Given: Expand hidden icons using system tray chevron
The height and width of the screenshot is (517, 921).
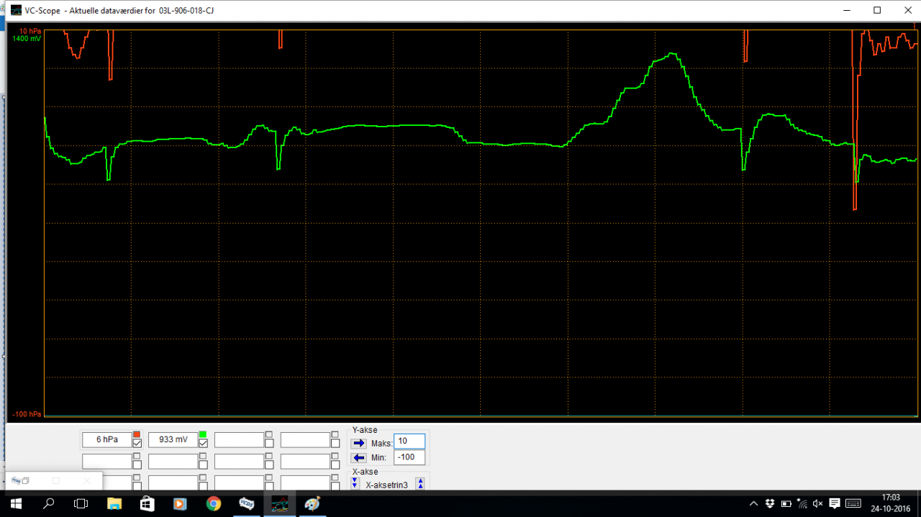Looking at the screenshot, I should pos(753,503).
